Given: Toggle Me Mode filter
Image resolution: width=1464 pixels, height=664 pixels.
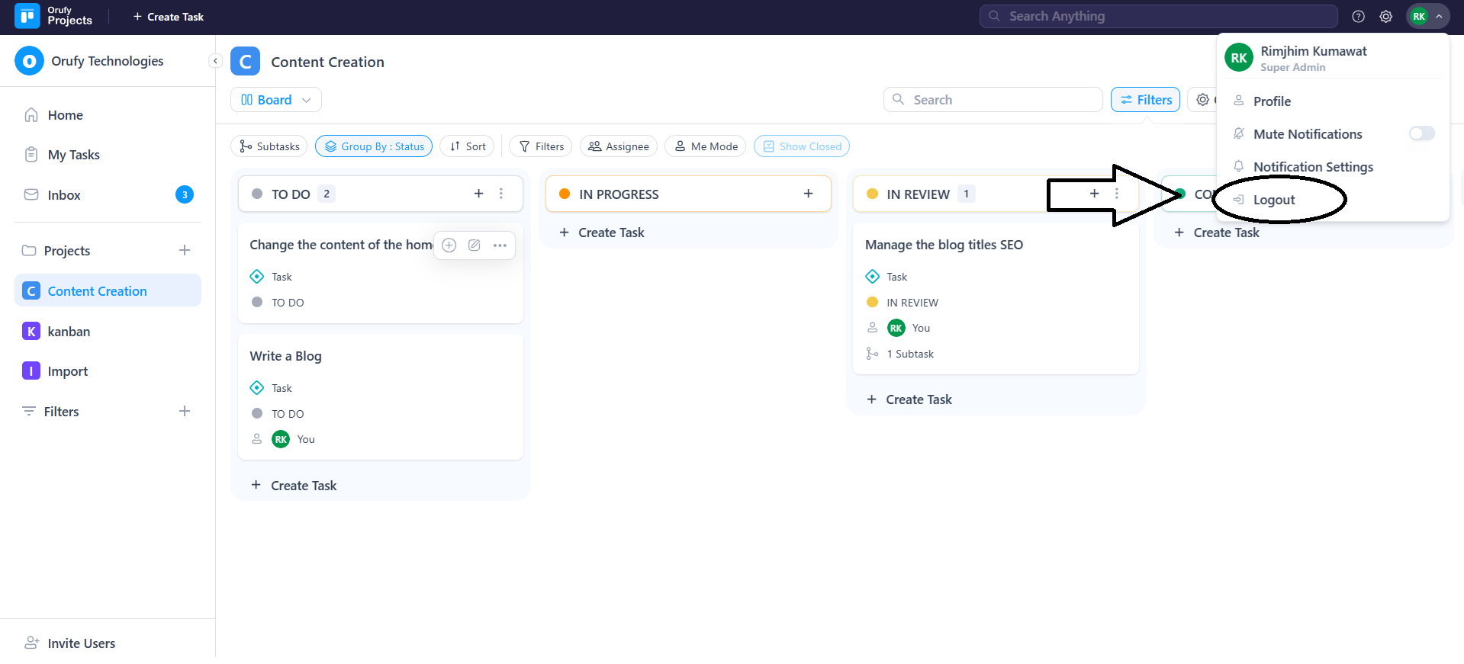Looking at the screenshot, I should (705, 146).
